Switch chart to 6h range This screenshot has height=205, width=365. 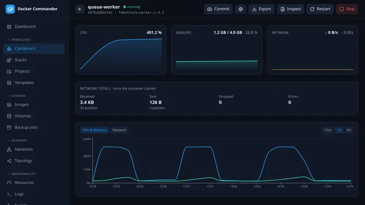[349, 130]
